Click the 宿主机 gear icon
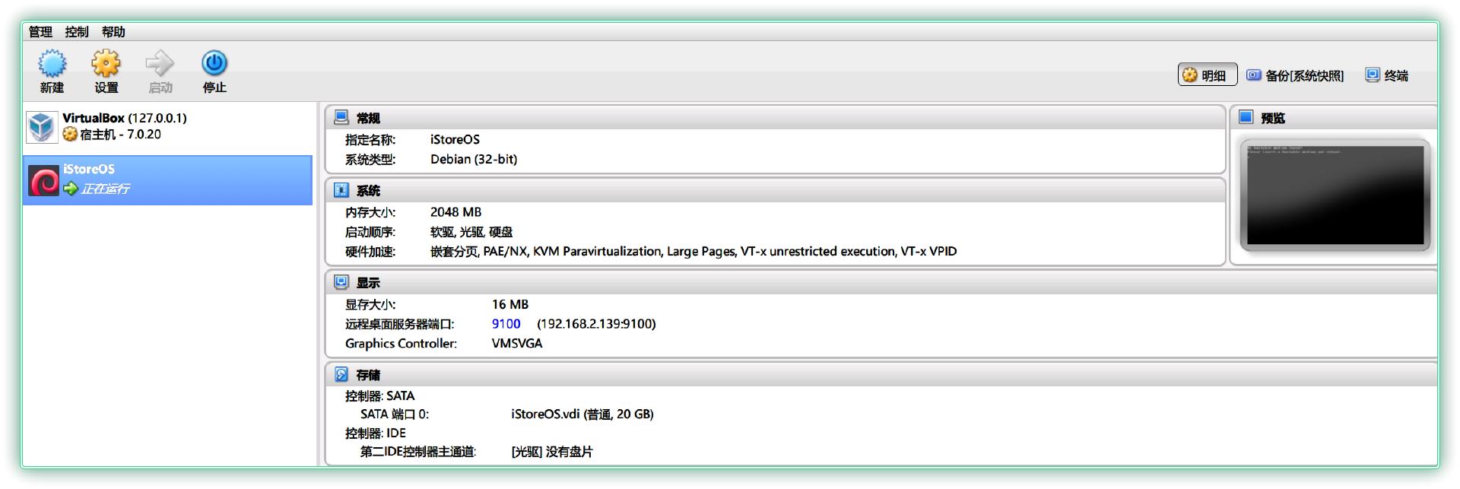 coord(70,135)
